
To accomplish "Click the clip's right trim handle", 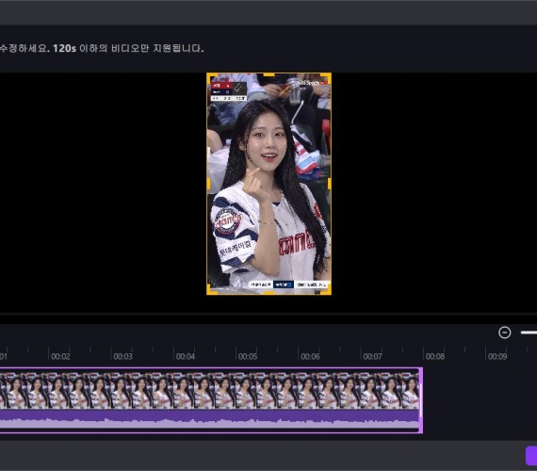I will tap(421, 400).
